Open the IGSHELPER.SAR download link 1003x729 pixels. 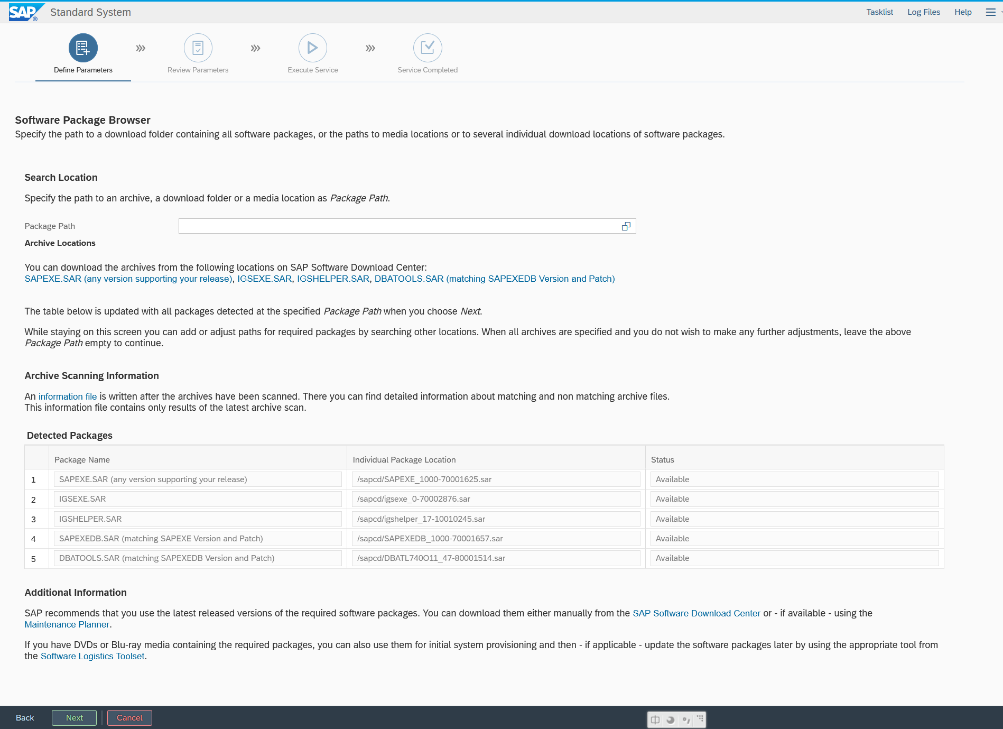(333, 279)
